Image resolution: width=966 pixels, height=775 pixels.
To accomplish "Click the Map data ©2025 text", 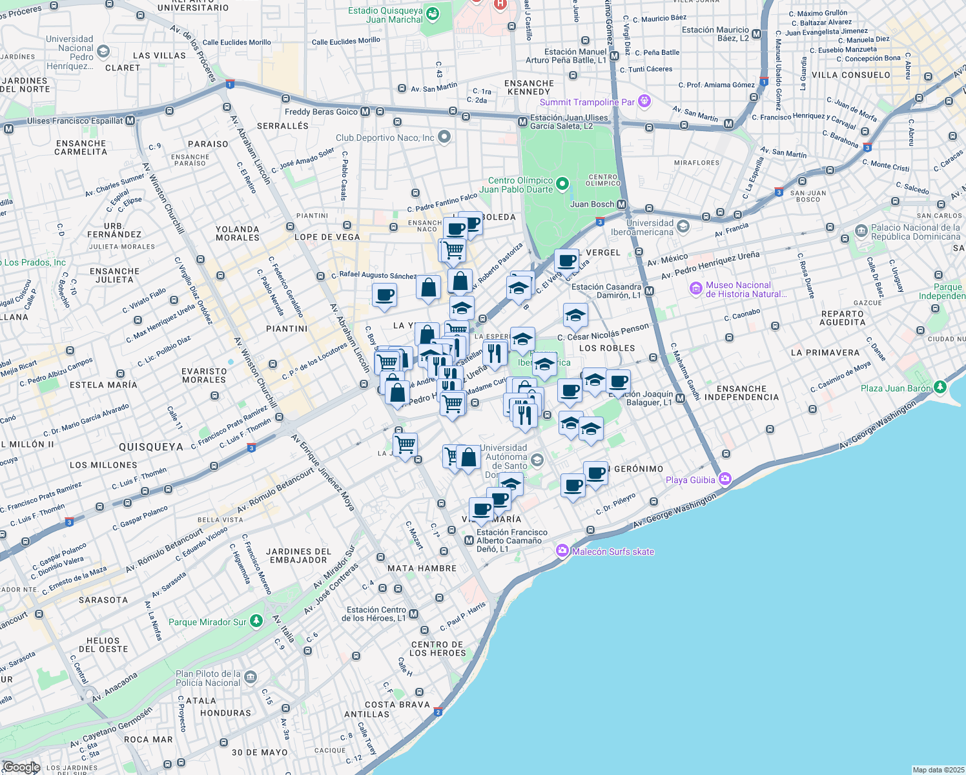I will (x=938, y=770).
